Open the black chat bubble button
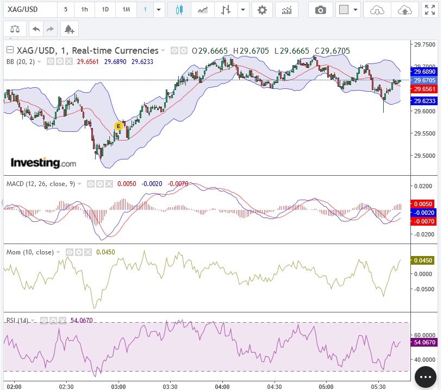Image resolution: width=443 pixels, height=390 pixels. click(x=425, y=377)
